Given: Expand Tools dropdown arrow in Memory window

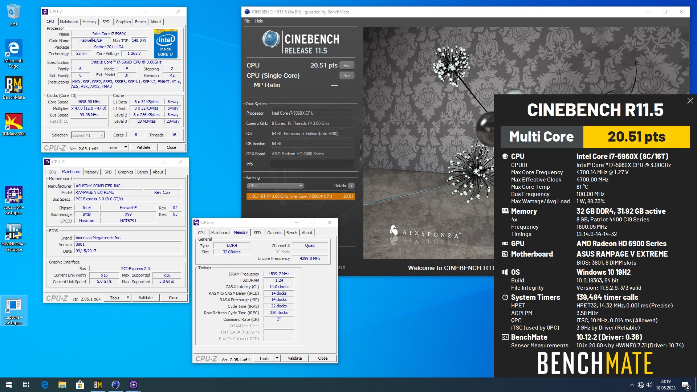Looking at the screenshot, I should click(277, 358).
